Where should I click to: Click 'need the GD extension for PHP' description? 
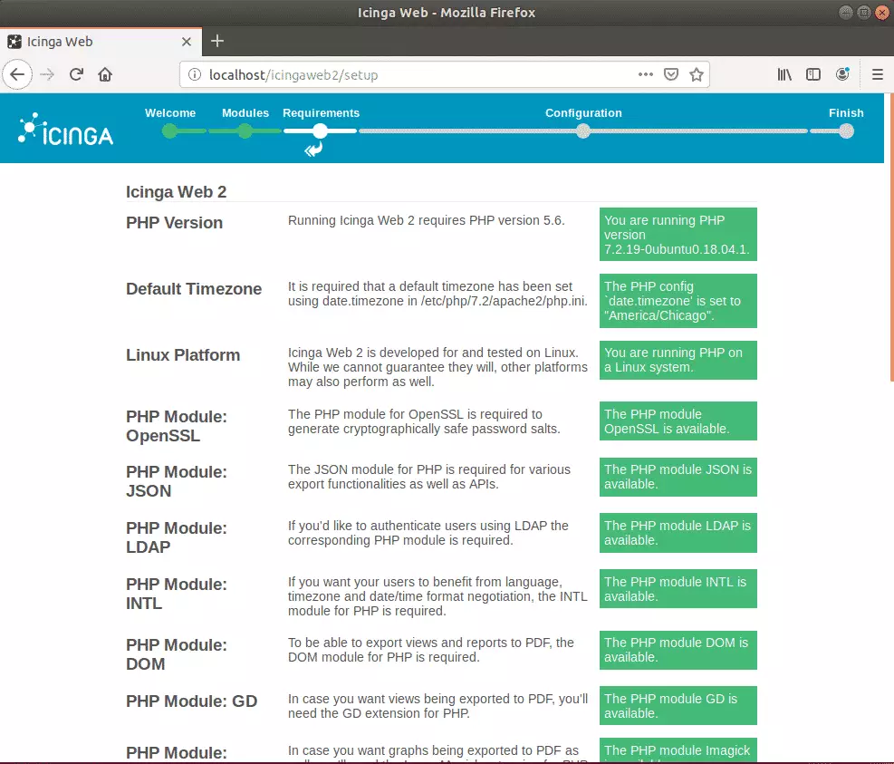pyautogui.click(x=437, y=706)
